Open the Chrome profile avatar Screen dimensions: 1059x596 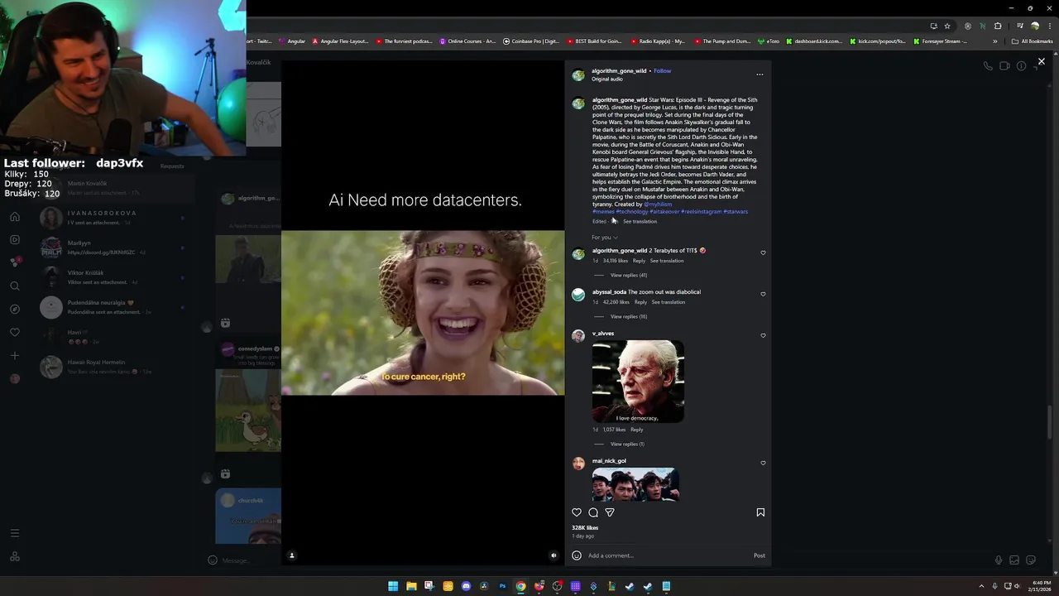tap(1034, 26)
